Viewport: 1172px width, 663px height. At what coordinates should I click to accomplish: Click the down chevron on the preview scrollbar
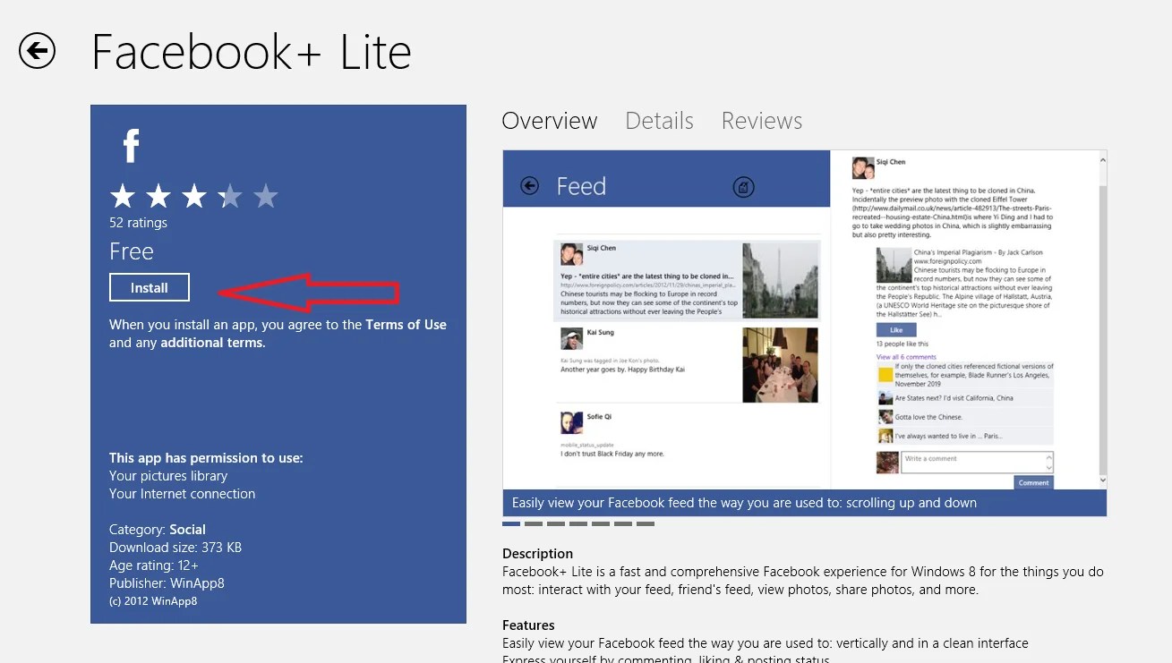(1103, 480)
